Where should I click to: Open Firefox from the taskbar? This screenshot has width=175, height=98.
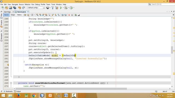pyautogui.click(x=18, y=96)
